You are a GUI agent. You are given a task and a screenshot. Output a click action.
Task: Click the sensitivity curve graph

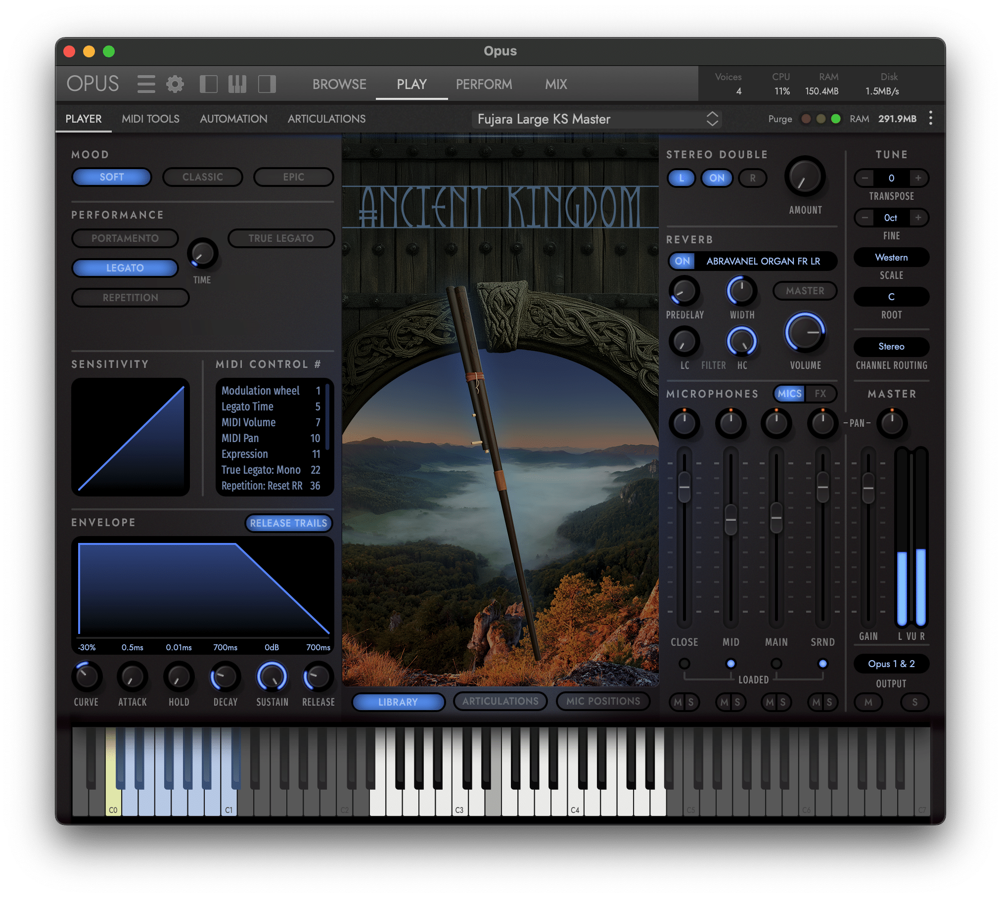pyautogui.click(x=131, y=437)
